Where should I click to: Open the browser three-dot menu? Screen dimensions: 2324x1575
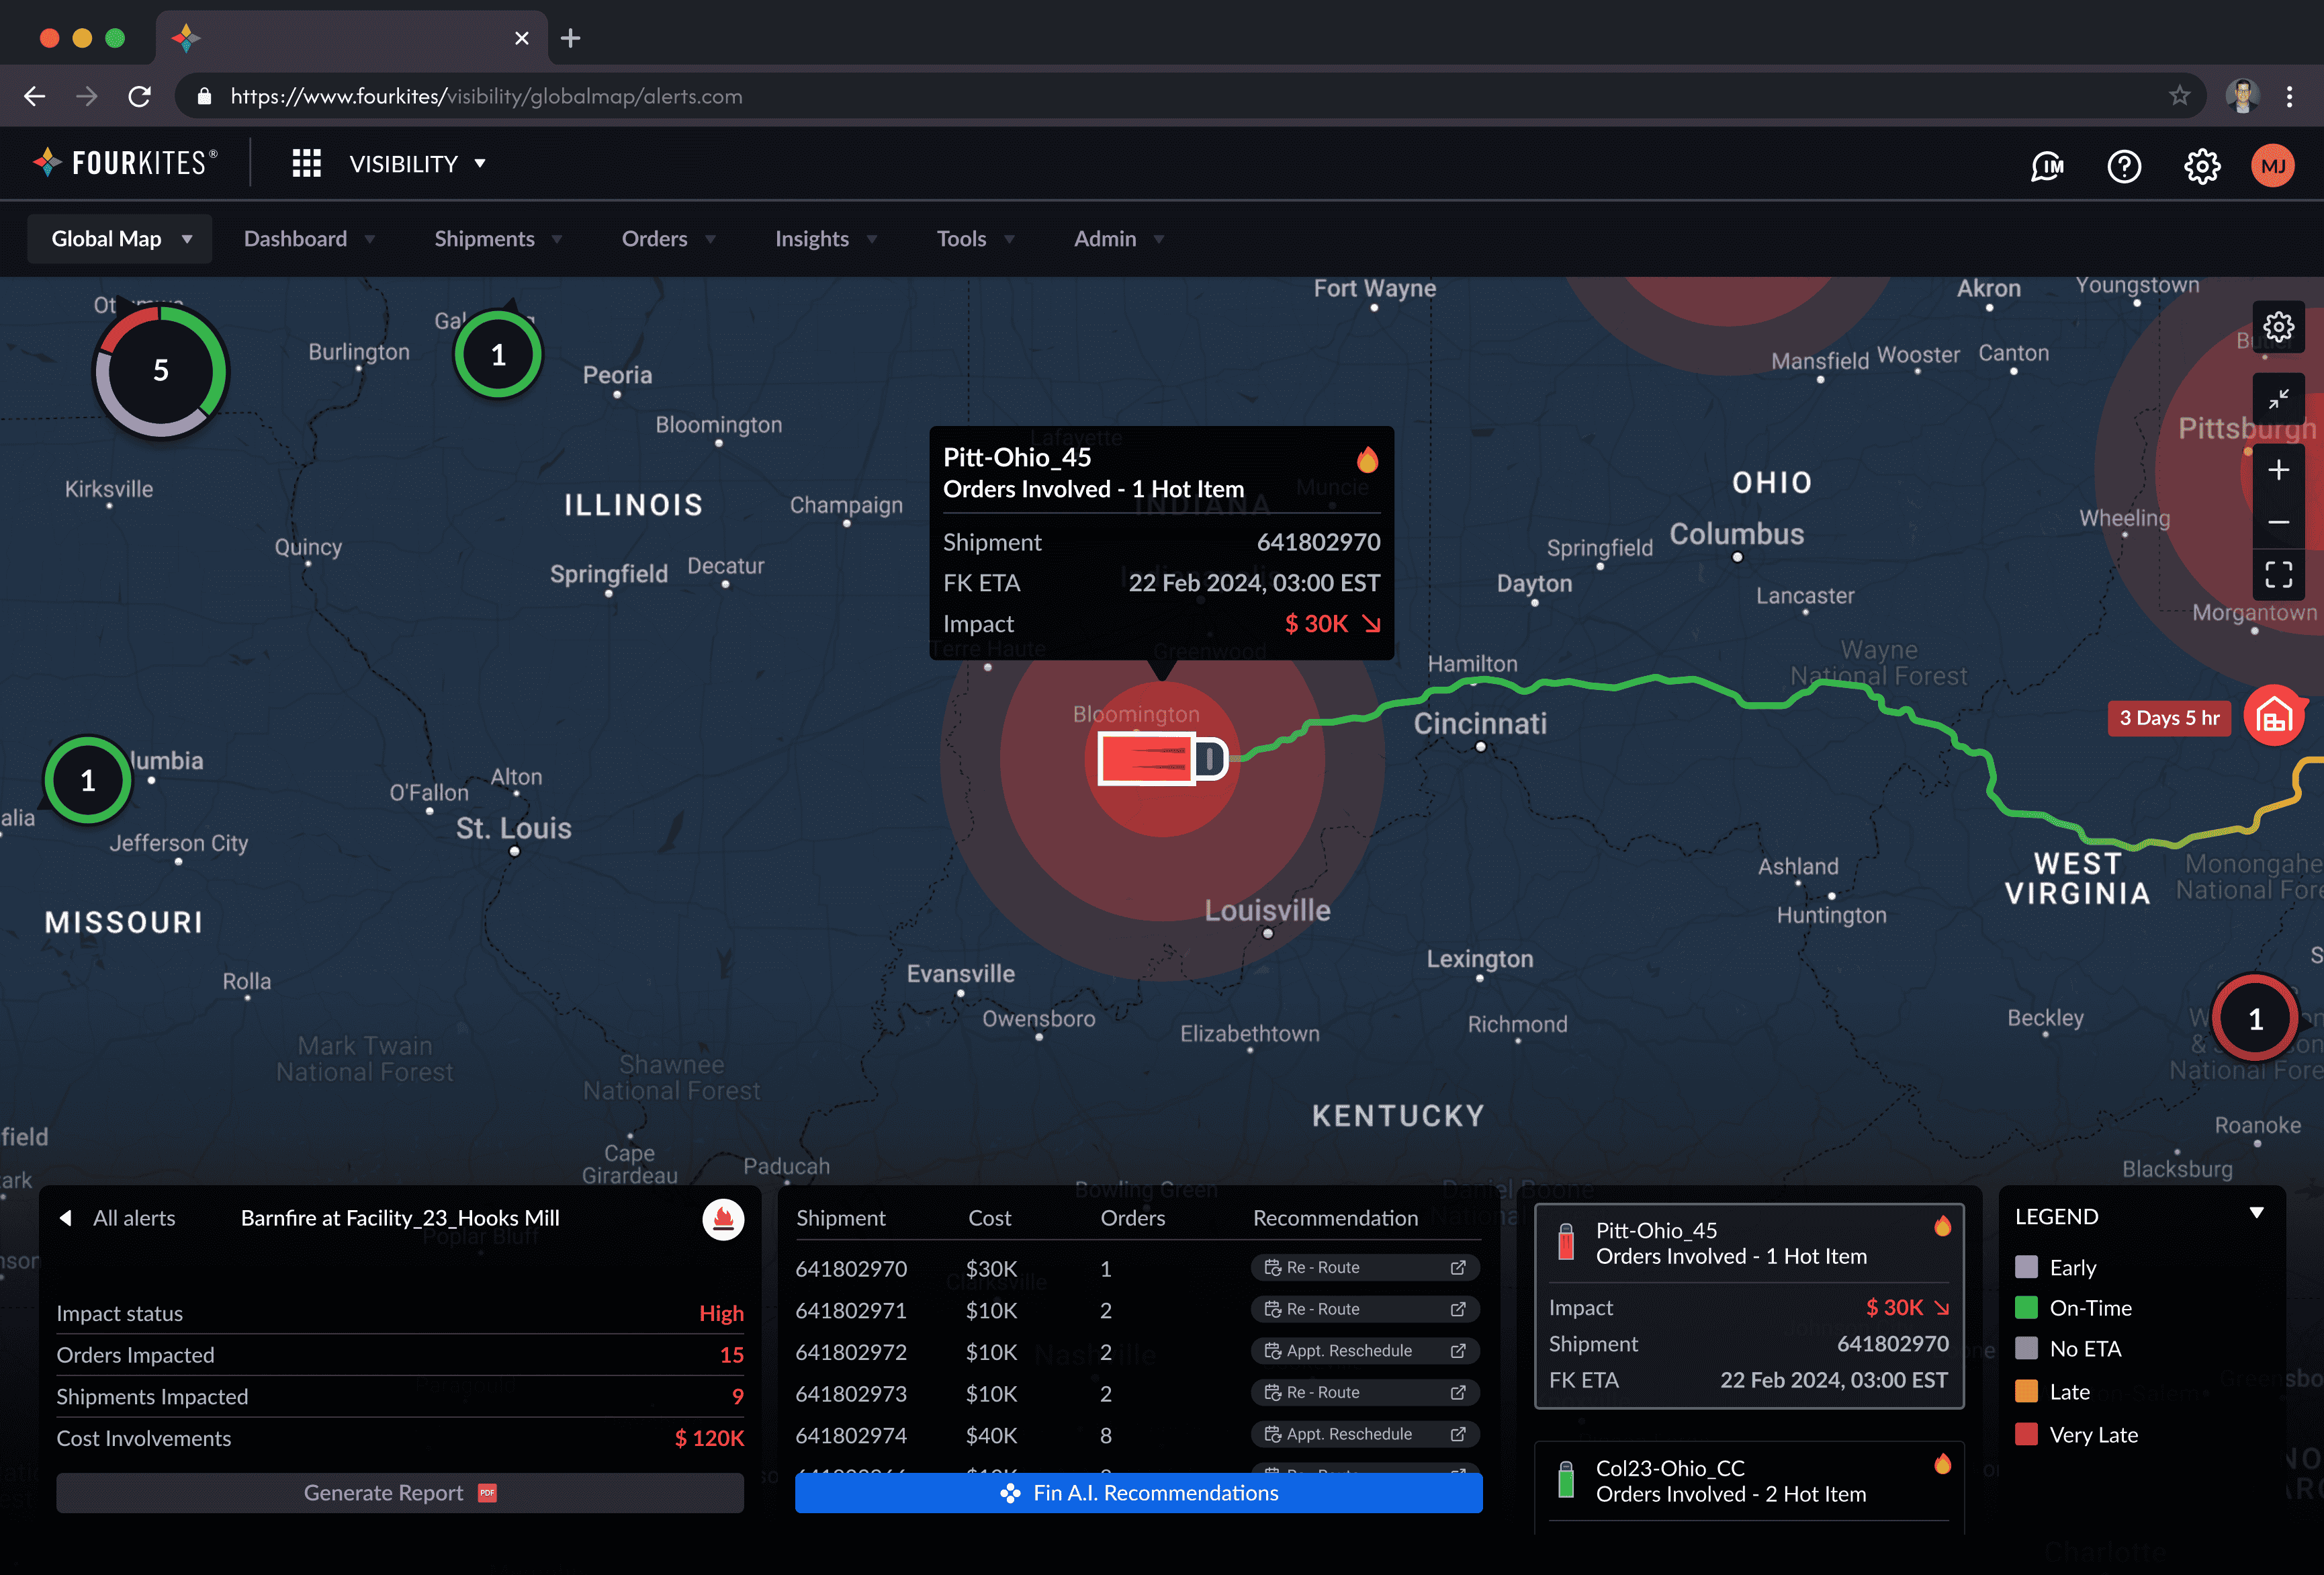coord(2289,96)
